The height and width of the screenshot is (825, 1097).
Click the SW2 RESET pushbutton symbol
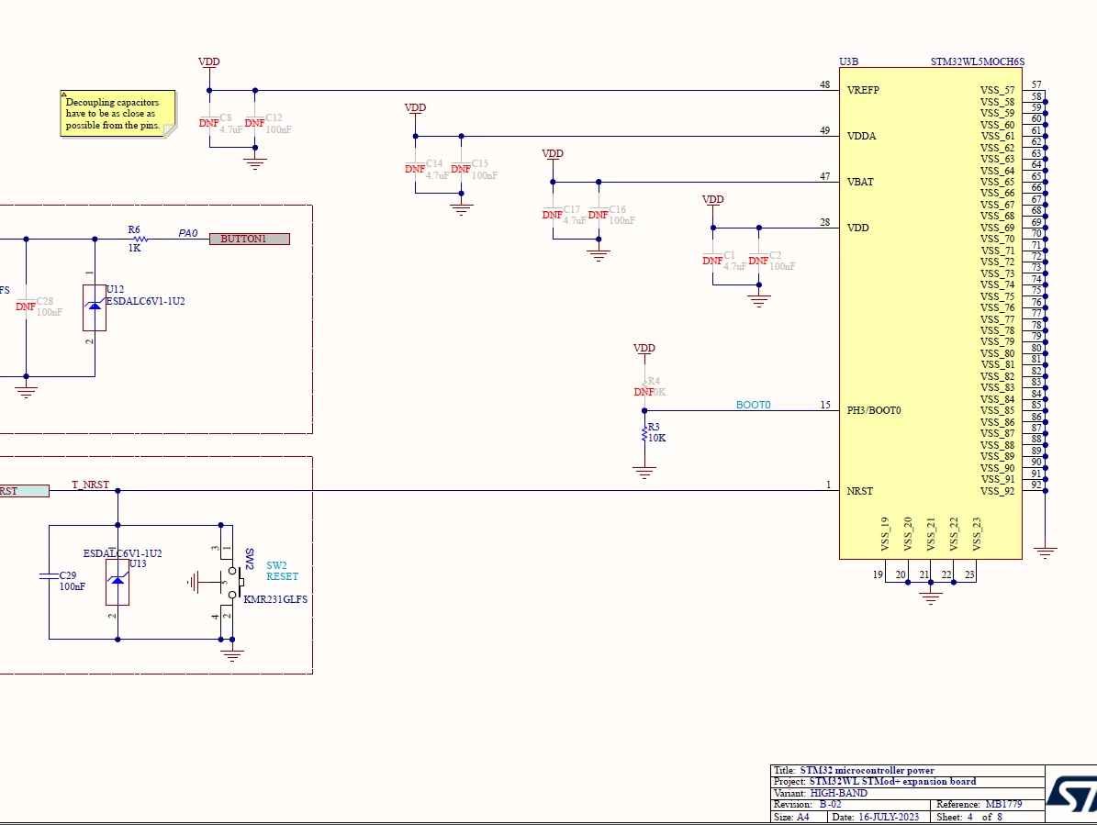(231, 582)
